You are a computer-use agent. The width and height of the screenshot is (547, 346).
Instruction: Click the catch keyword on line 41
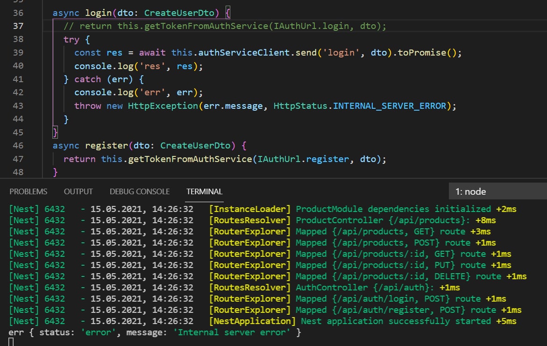(88, 79)
